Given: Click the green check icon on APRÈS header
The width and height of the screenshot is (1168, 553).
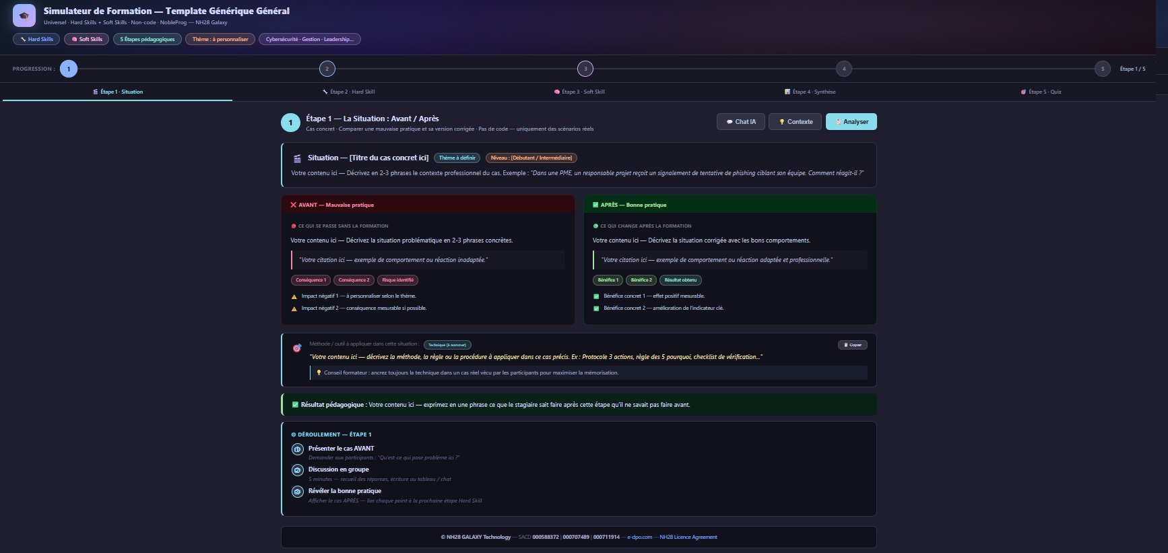Looking at the screenshot, I should click(x=595, y=205).
